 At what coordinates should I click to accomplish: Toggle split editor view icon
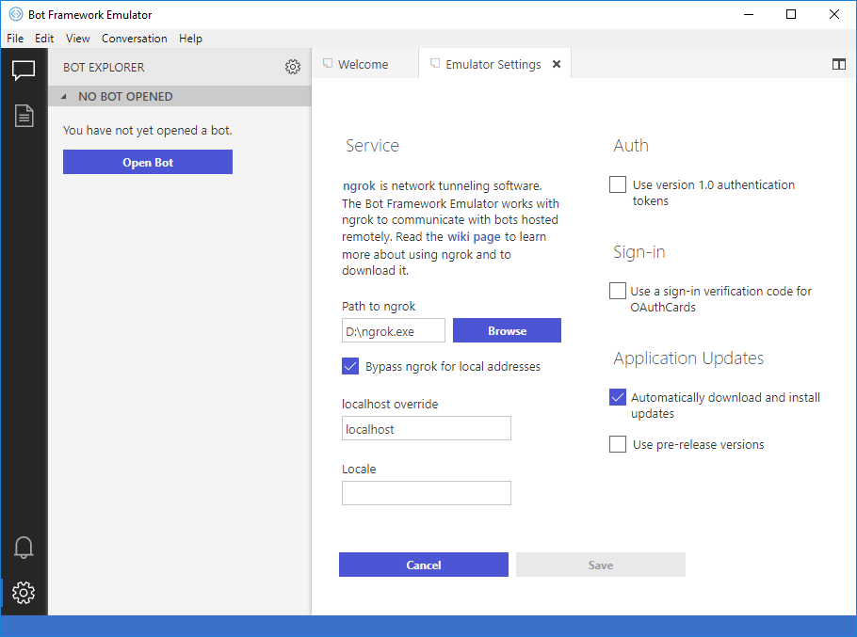pos(838,64)
